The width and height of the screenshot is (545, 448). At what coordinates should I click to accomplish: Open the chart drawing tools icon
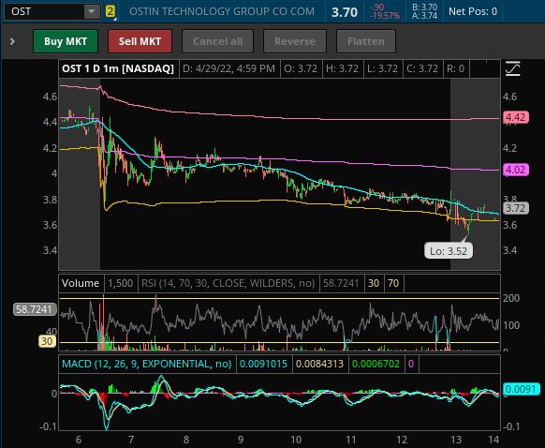click(x=512, y=68)
